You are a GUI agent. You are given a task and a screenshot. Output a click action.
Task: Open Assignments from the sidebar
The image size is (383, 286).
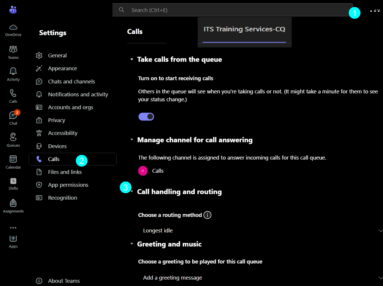tap(13, 205)
